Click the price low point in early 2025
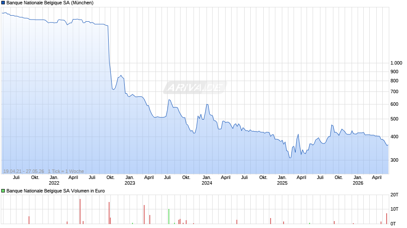407x228 pixels. (290, 158)
